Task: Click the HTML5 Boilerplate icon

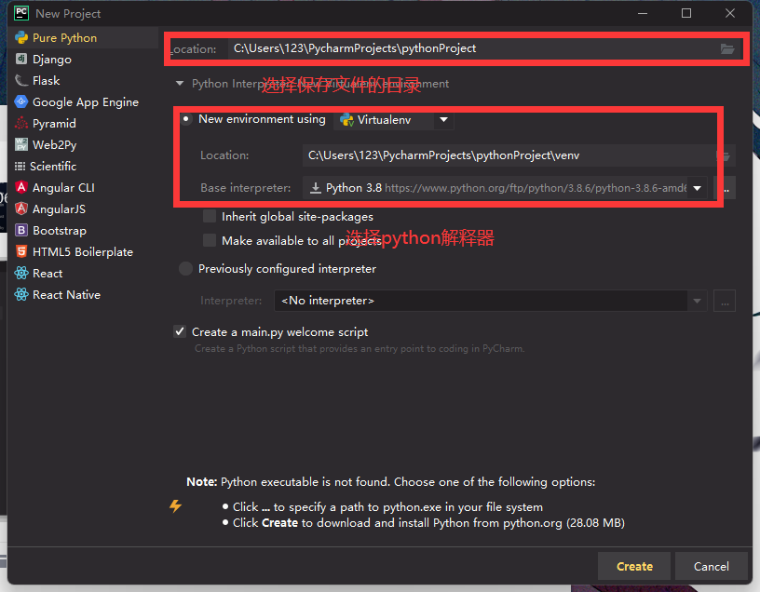Action: 21,251
